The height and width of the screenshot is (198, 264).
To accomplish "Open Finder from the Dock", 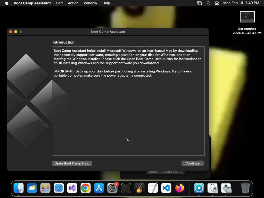I will 19,188.
